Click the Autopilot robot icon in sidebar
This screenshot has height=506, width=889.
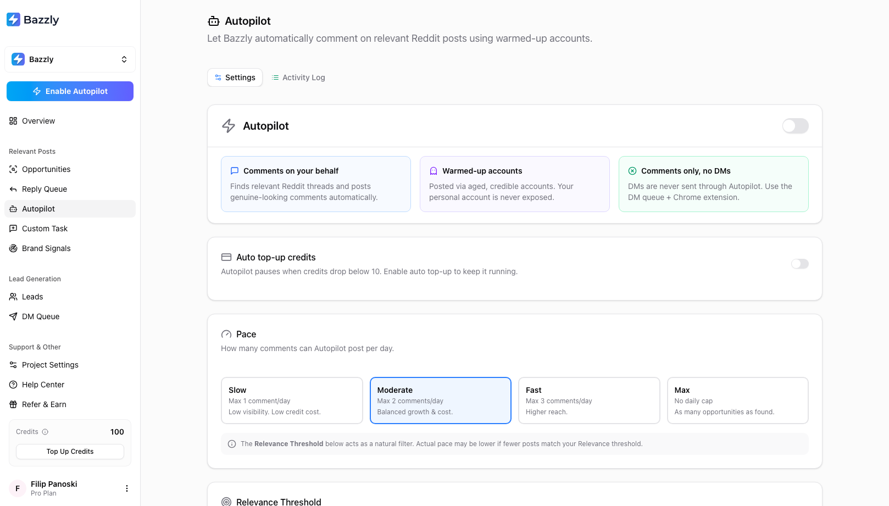(x=13, y=209)
